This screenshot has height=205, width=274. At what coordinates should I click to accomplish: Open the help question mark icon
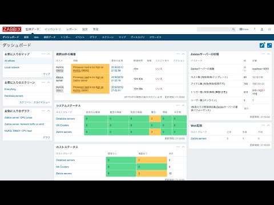(x=255, y=29)
